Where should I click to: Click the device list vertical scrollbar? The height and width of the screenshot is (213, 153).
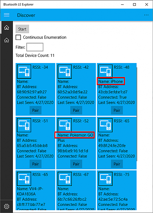pyautogui.click(x=137, y=114)
